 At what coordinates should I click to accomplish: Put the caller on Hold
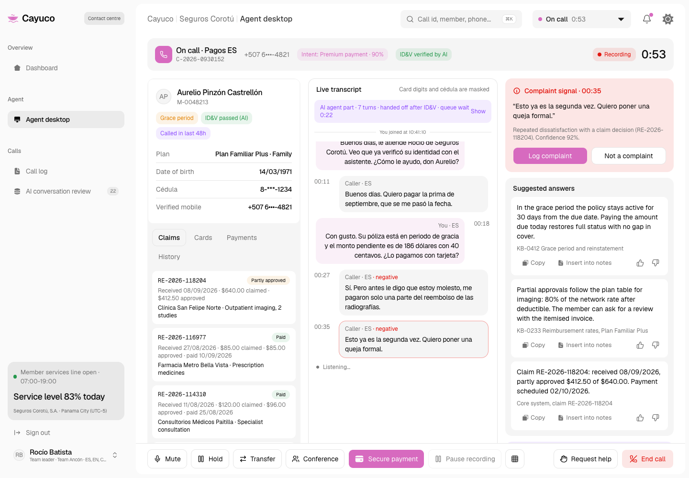(x=210, y=459)
